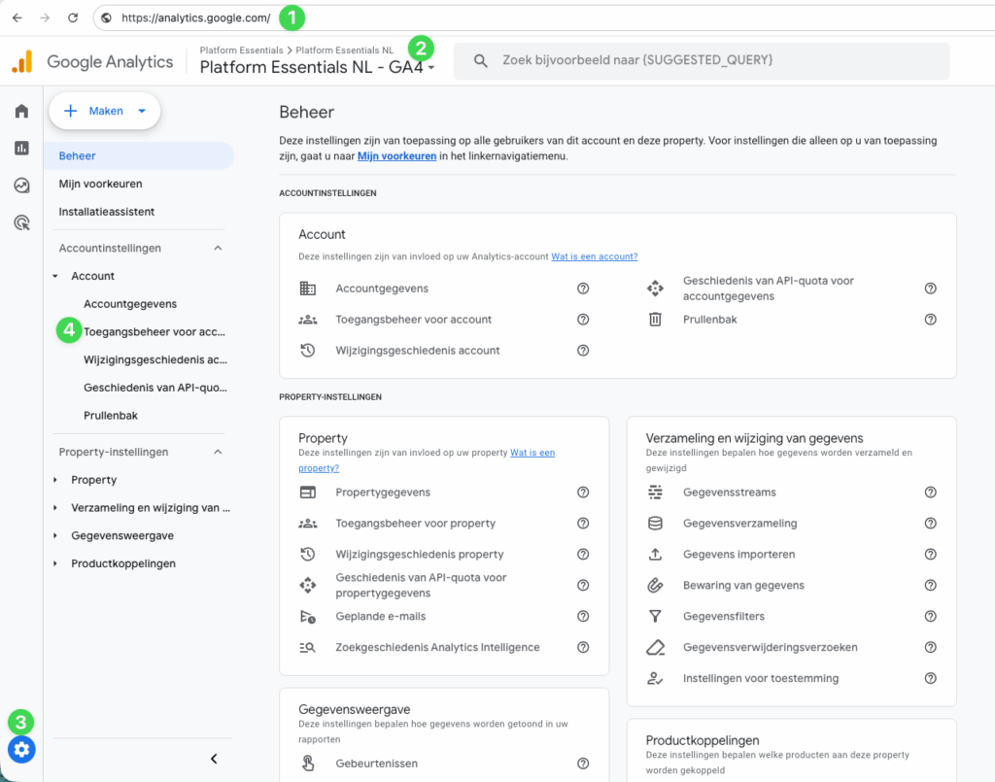Click the Admin gear icon at bottom left
Image resolution: width=995 pixels, height=782 pixels.
[x=20, y=749]
